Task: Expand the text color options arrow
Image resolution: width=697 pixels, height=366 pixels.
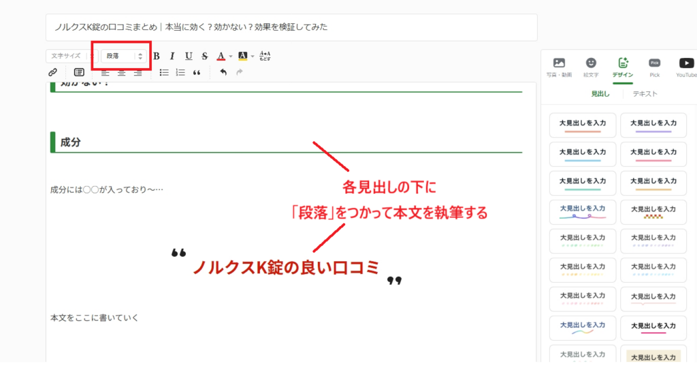Action: 231,56
